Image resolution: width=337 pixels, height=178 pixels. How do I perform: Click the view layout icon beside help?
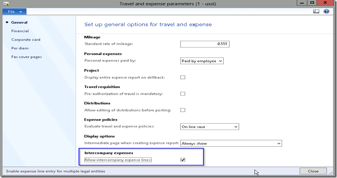pyautogui.click(x=316, y=11)
